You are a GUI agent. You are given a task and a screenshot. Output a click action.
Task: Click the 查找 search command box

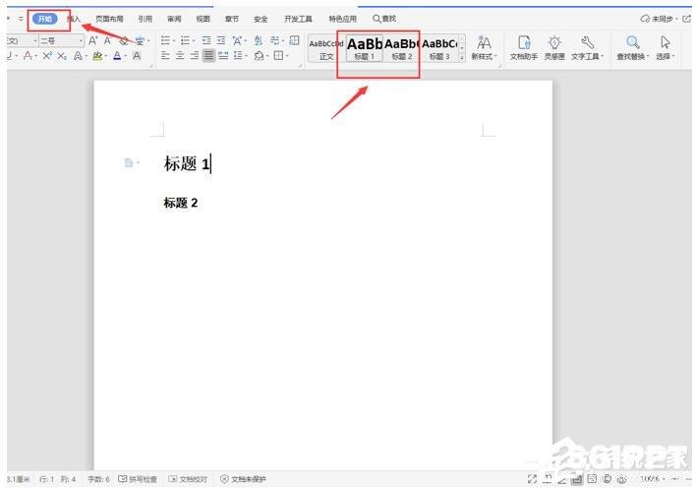(384, 19)
